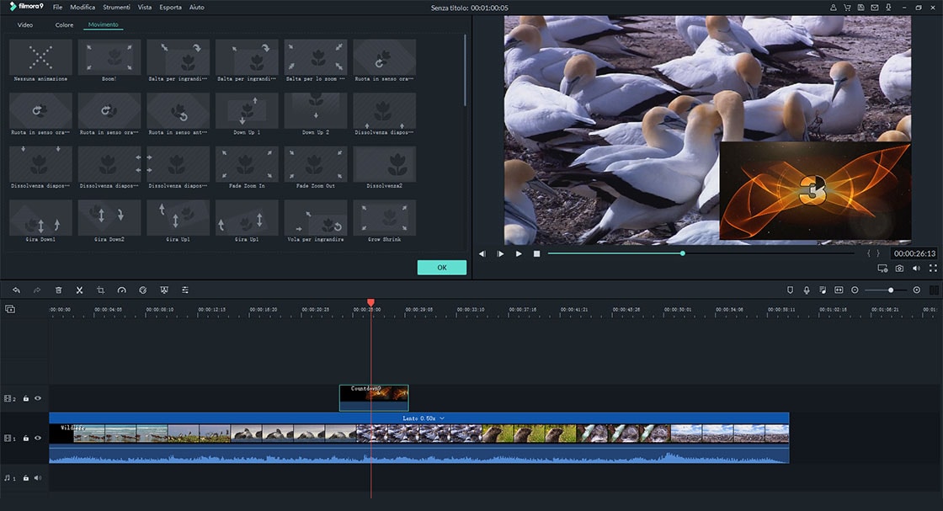
Task: Click the zoom-to-fit timeline icon
Action: 839,290
